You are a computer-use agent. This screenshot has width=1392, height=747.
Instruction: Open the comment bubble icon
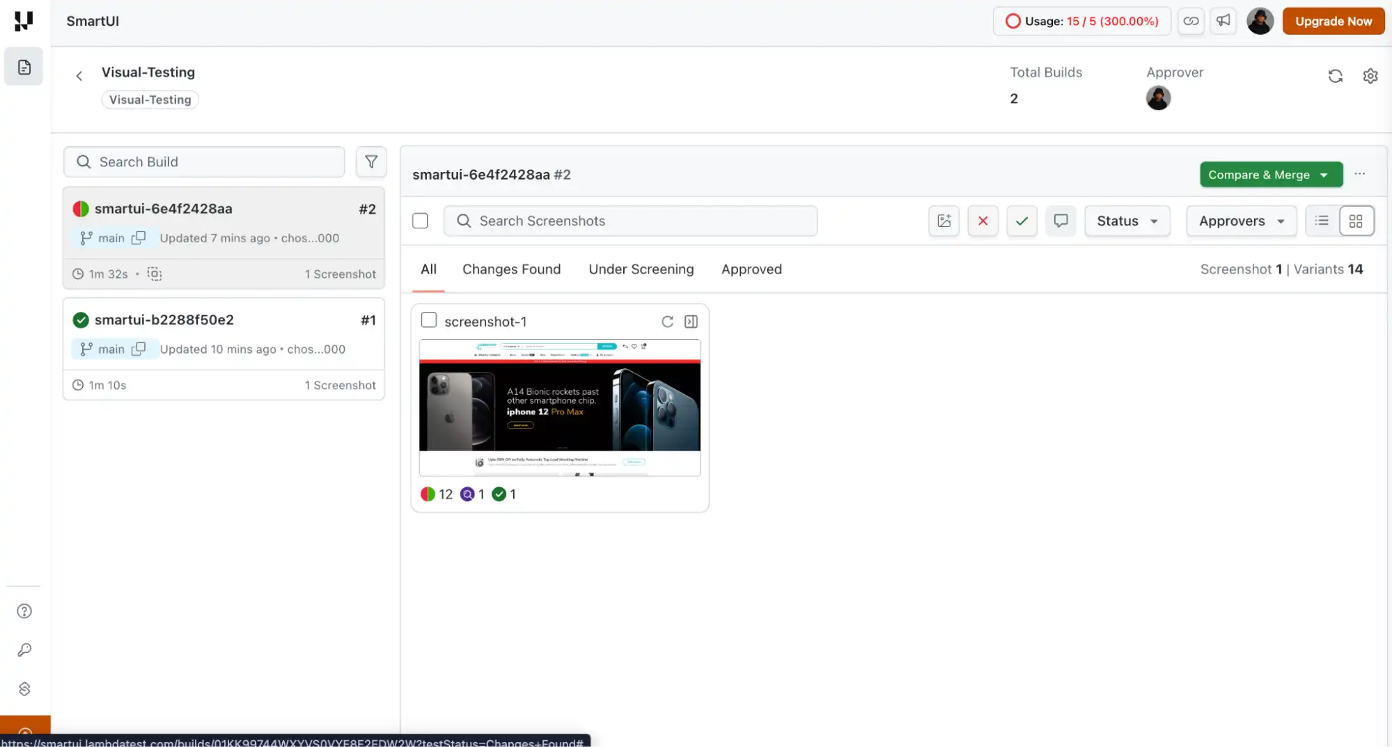click(1061, 221)
